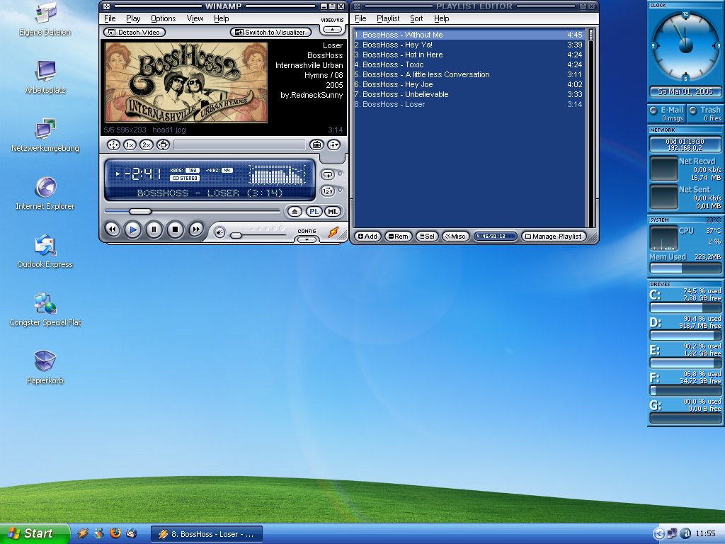
Task: Open the Winamp File menu
Action: 110,18
